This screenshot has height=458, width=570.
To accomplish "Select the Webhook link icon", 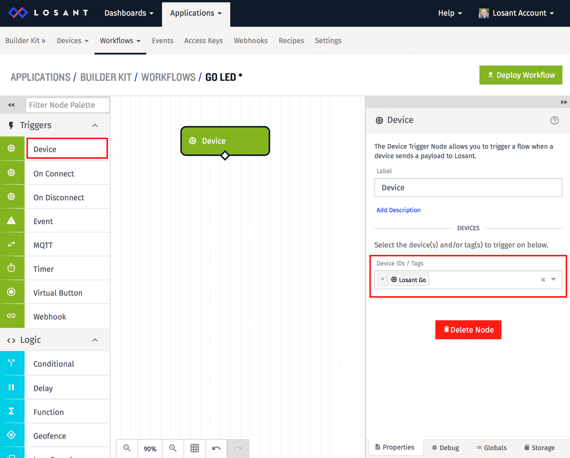I will click(11, 315).
